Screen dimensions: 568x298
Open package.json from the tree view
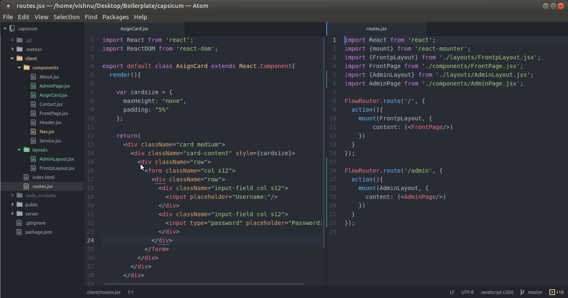click(39, 232)
